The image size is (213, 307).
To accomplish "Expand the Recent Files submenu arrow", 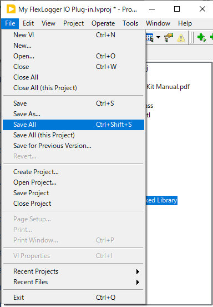I will [x=138, y=282].
